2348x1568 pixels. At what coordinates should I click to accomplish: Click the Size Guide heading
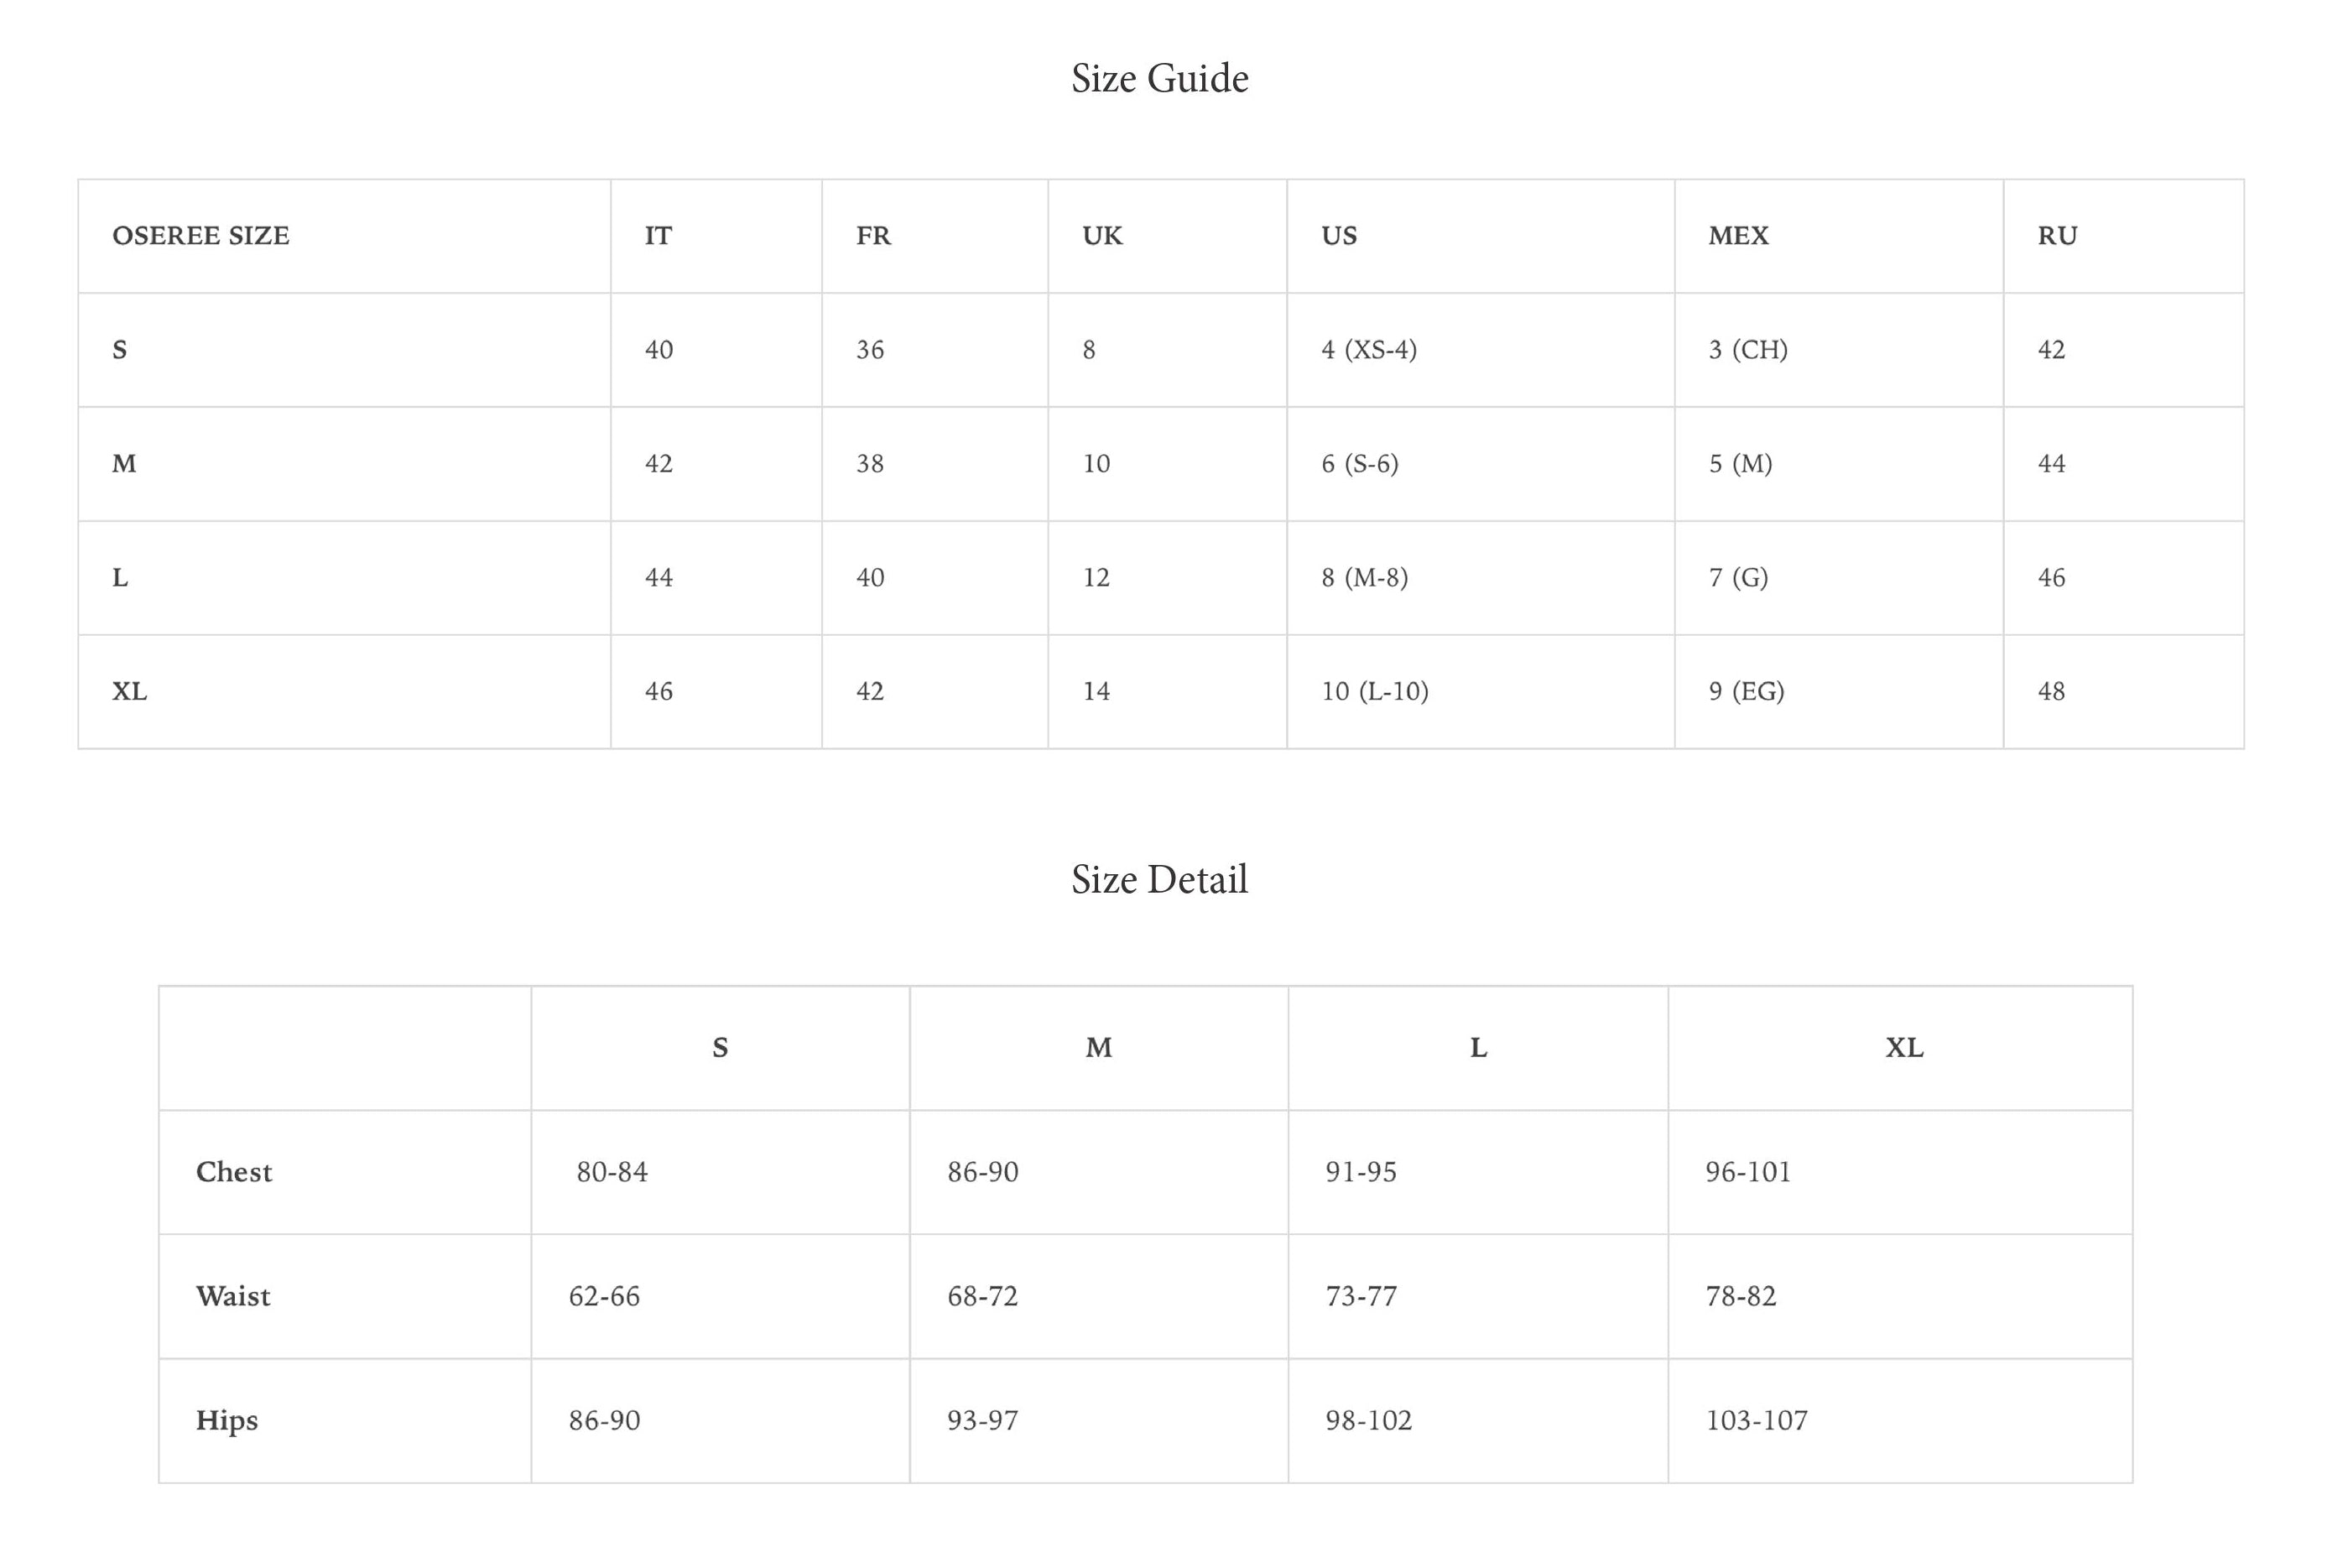pyautogui.click(x=1160, y=79)
